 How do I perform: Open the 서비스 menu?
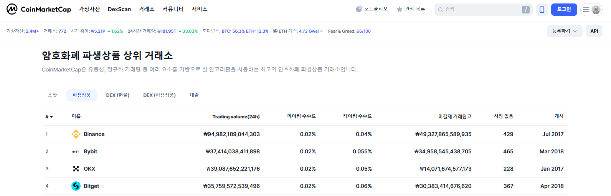point(200,9)
